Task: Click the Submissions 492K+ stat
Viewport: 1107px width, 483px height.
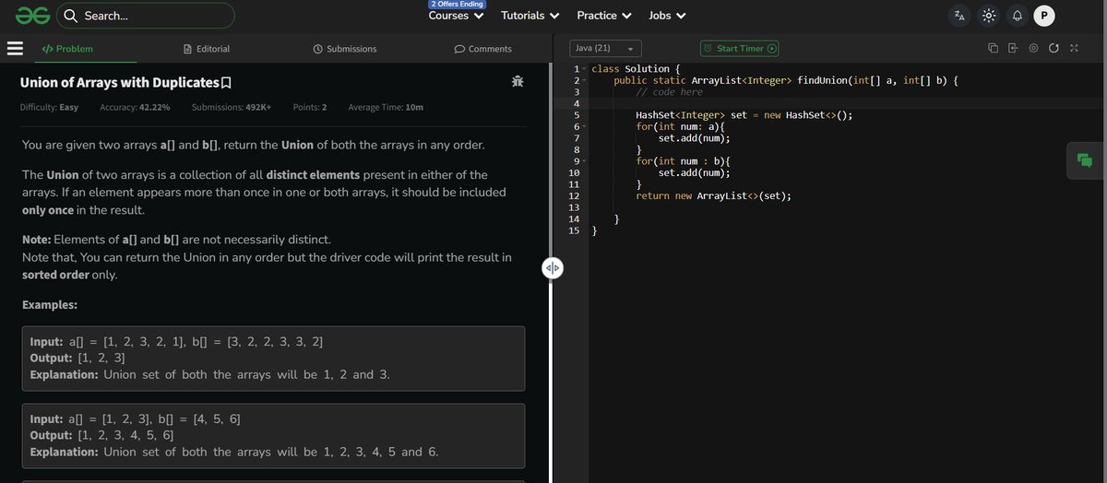Action: click(232, 108)
